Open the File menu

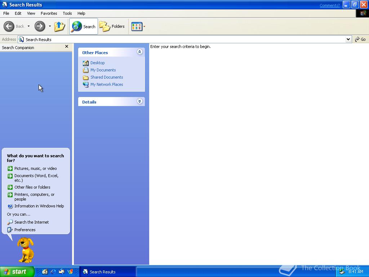tap(6, 13)
